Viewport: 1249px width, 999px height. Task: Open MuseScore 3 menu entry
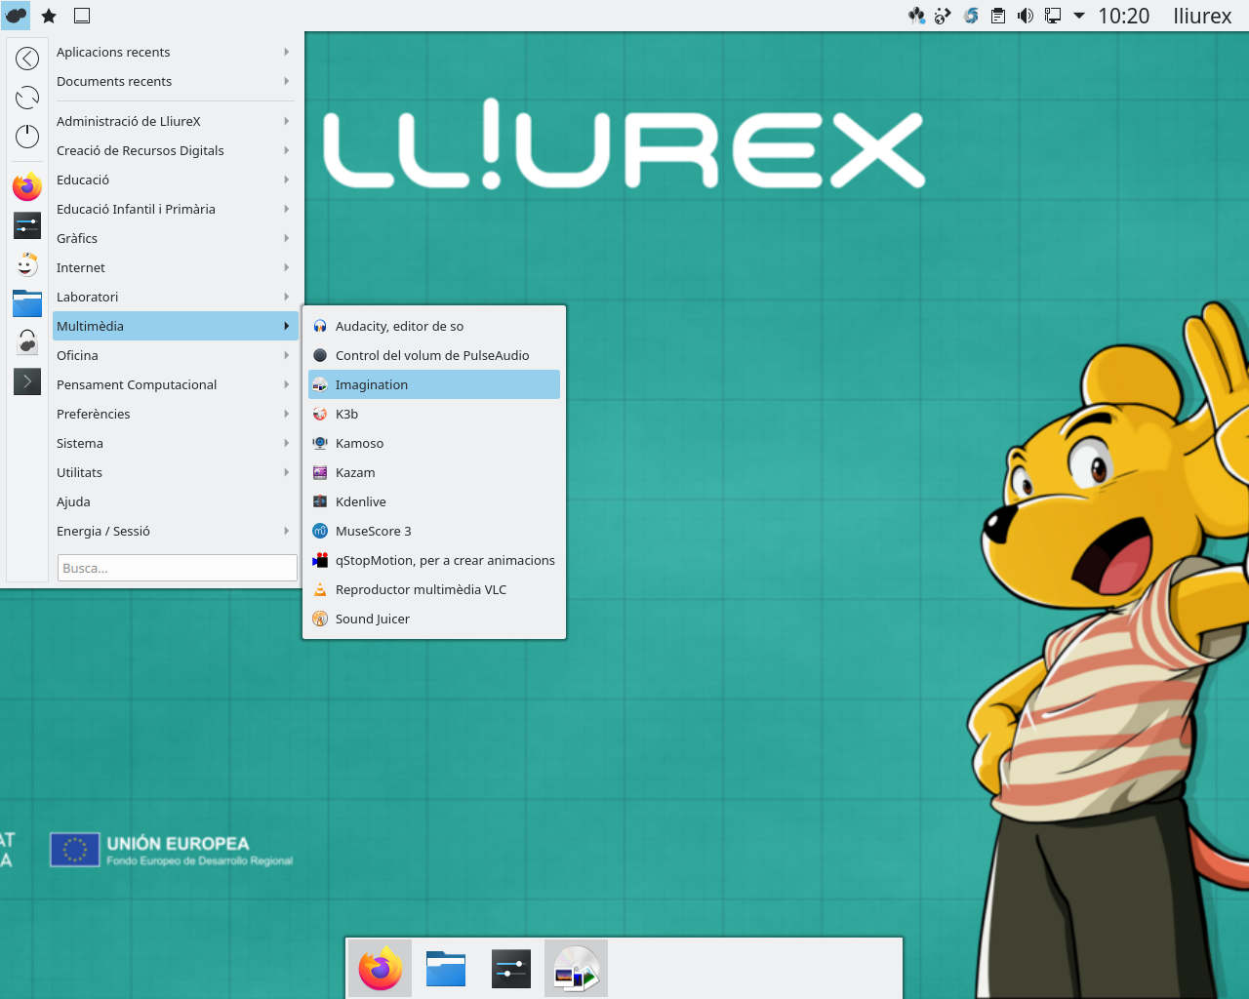[x=373, y=531]
